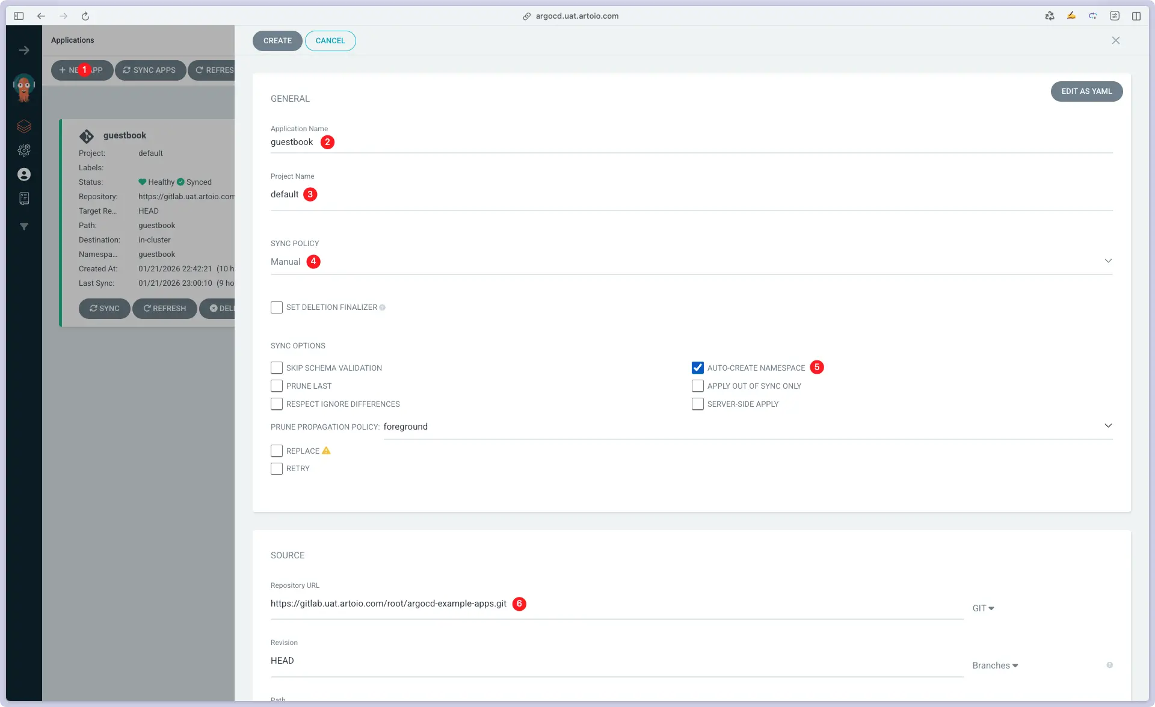This screenshot has height=707, width=1155.
Task: Open user info icon in sidebar
Action: coord(24,174)
